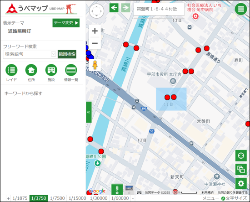Open the 情報一覧 information list icon

[71, 70]
